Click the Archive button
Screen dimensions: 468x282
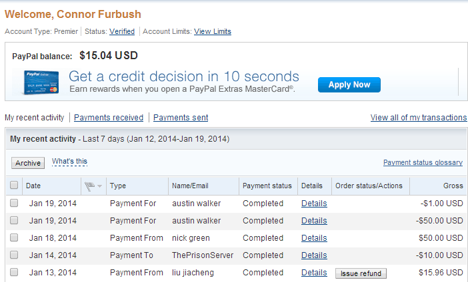[28, 163]
